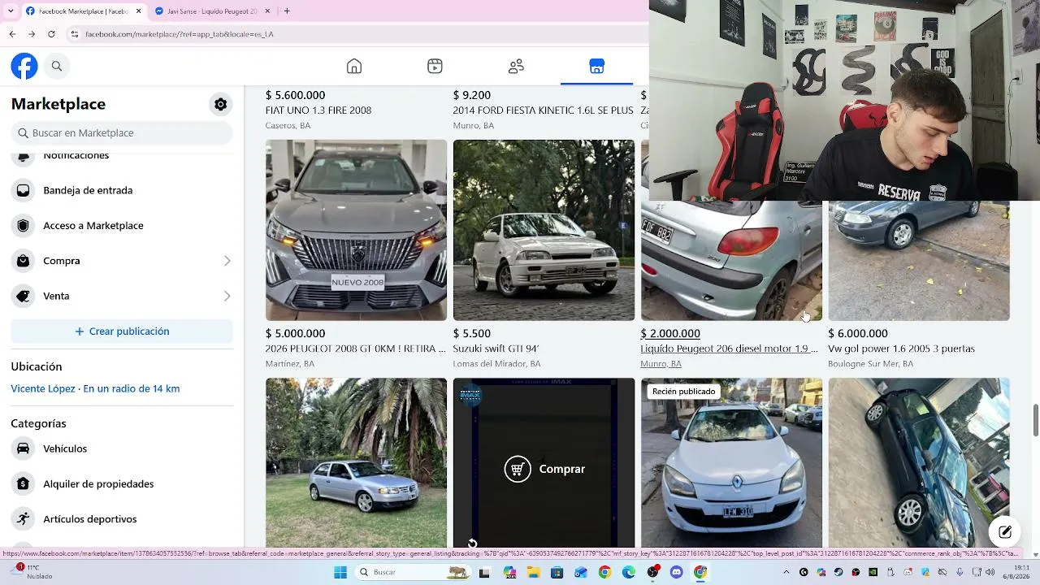Expand the Venta submenu chevron

pyautogui.click(x=227, y=296)
